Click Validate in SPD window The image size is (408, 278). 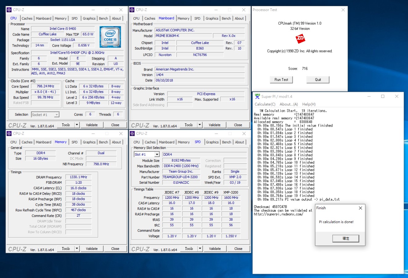click(x=215, y=248)
